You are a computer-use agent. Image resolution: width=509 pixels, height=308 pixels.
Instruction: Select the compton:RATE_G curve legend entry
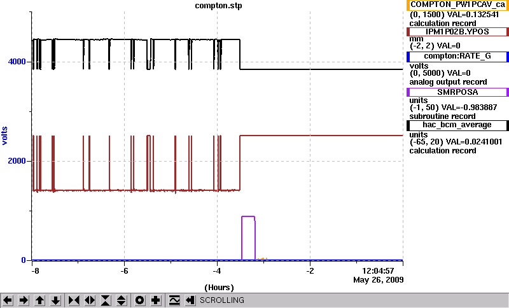tap(457, 56)
